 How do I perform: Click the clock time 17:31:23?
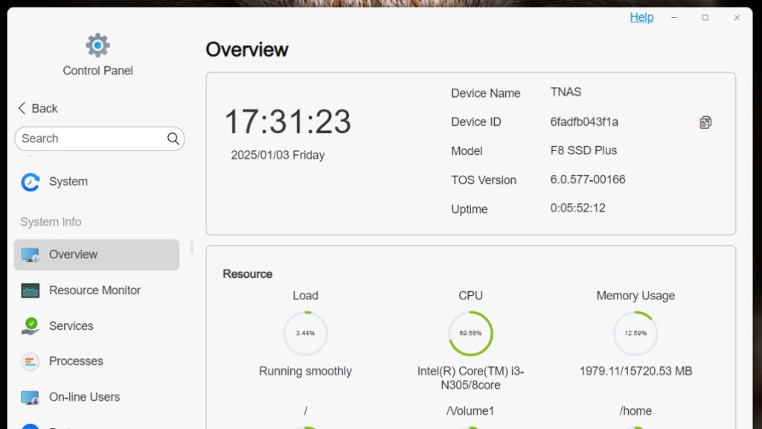[287, 121]
